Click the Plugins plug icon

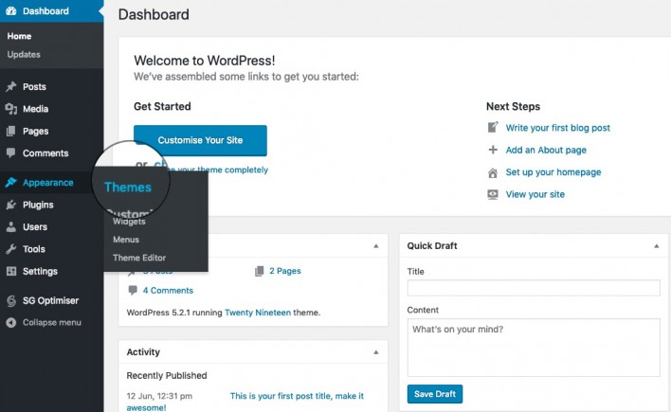11,205
